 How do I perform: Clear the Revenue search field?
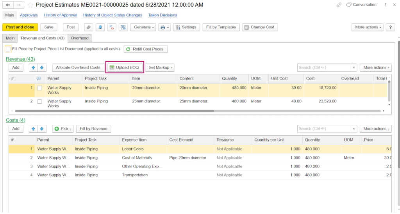point(354,67)
